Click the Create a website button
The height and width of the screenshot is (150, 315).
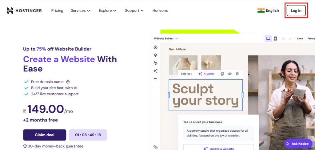click(x=218, y=148)
